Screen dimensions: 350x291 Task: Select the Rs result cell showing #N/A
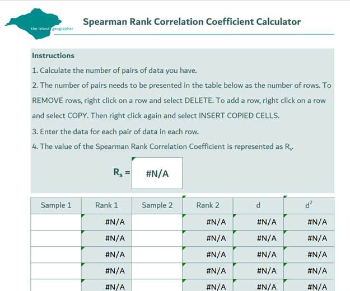tap(157, 173)
